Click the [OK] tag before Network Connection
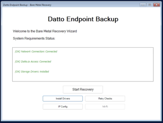The height and width of the screenshot is (123, 163). click(x=18, y=52)
